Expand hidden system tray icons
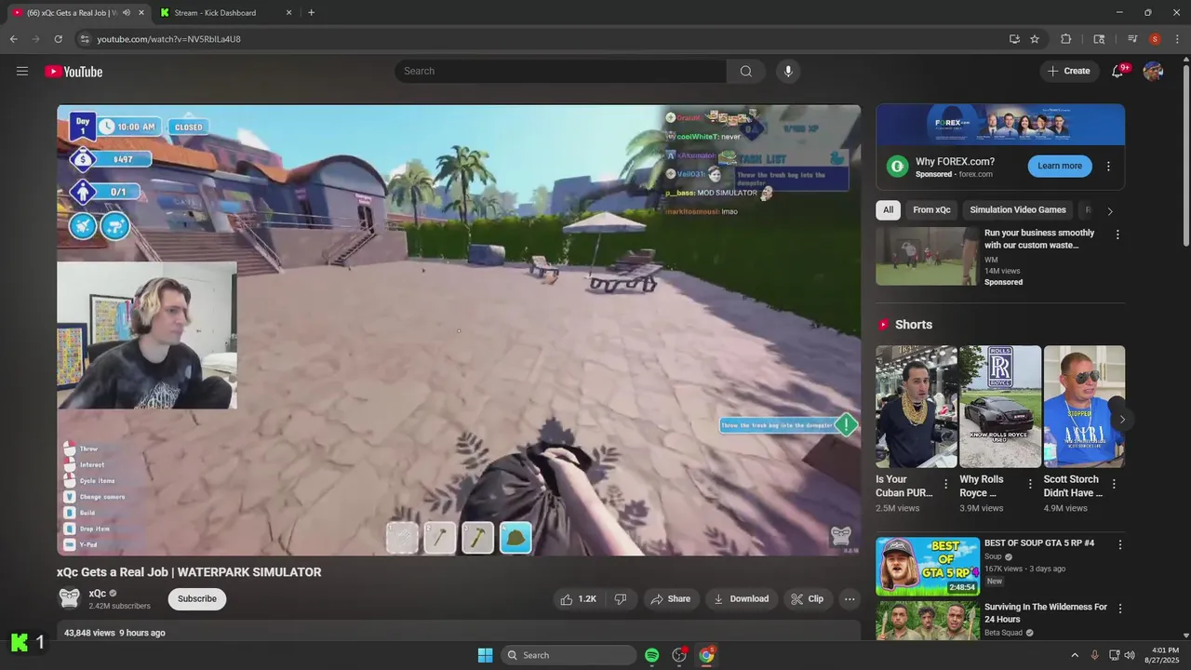 pos(1075,655)
